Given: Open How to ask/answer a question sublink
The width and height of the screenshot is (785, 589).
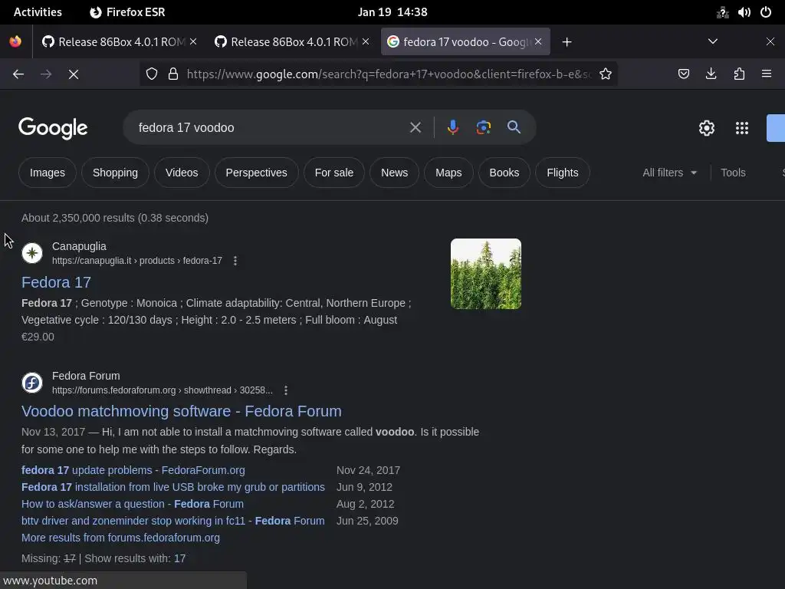Looking at the screenshot, I should pyautogui.click(x=133, y=504).
